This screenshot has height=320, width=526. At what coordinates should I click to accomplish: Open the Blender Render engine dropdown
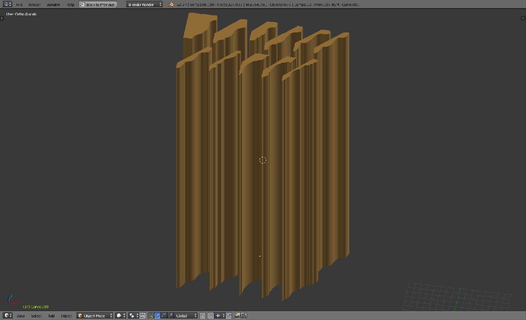click(x=144, y=4)
